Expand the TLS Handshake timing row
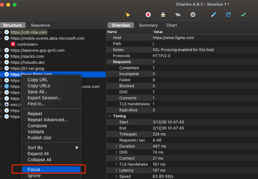258x179 pixels. point(116,164)
